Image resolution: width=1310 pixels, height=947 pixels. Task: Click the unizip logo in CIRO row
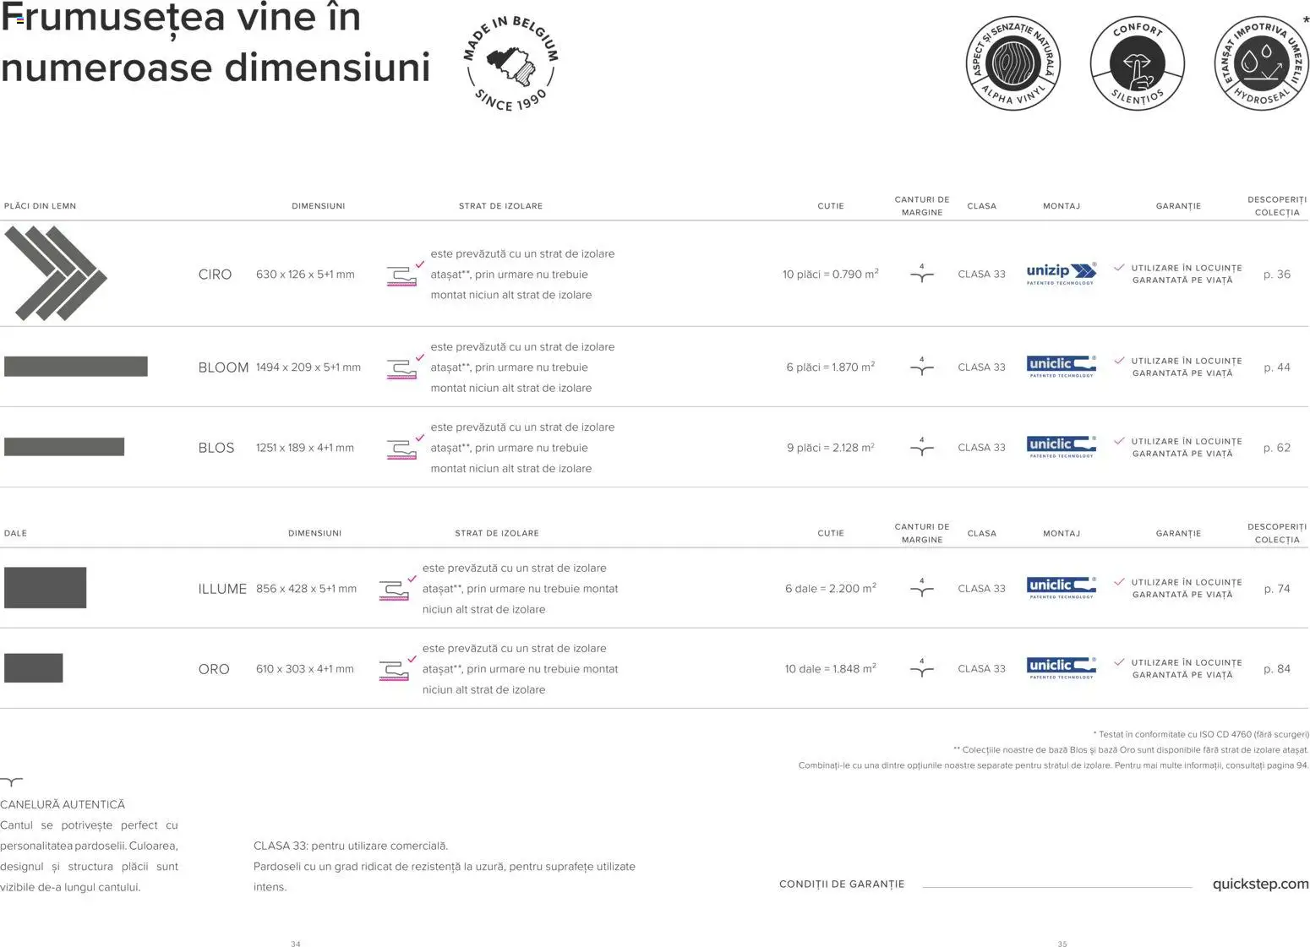(x=1061, y=273)
